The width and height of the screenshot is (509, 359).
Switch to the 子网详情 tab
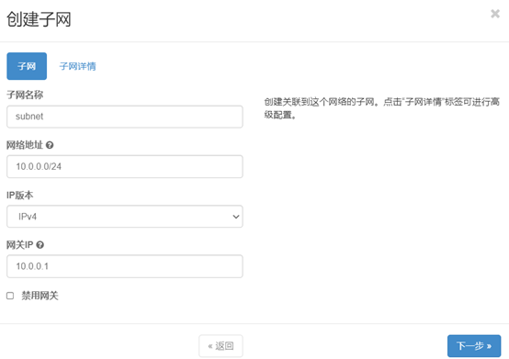[x=77, y=66]
